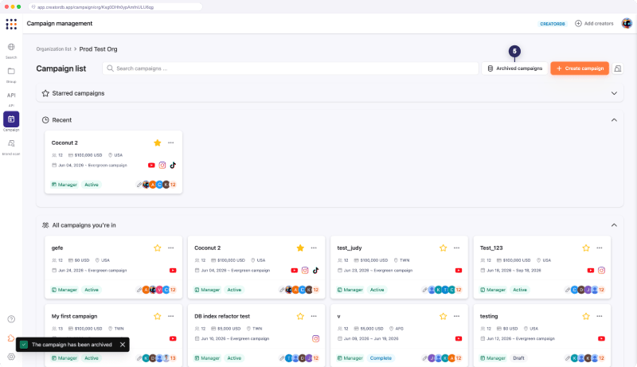Unstar the Coconut 2 card in Recent
Image resolution: width=637 pixels, height=367 pixels.
157,143
